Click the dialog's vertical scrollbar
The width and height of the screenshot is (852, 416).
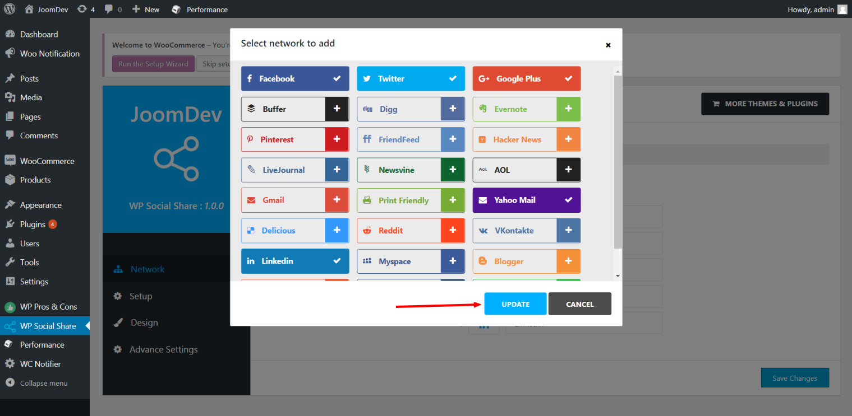[618, 162]
